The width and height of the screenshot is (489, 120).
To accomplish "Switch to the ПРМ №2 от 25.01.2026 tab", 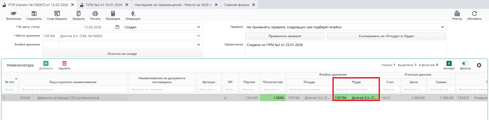I will tap(104, 5).
